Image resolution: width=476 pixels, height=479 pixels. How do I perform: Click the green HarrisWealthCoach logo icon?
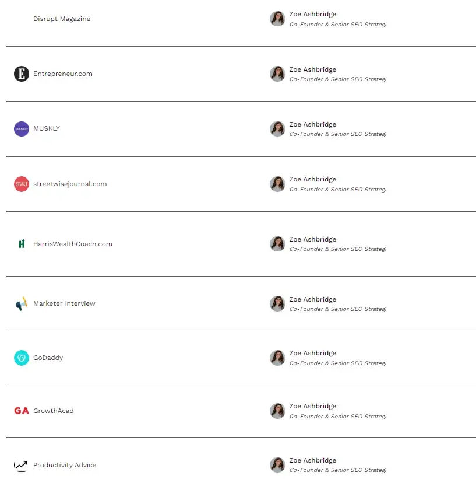tap(22, 244)
